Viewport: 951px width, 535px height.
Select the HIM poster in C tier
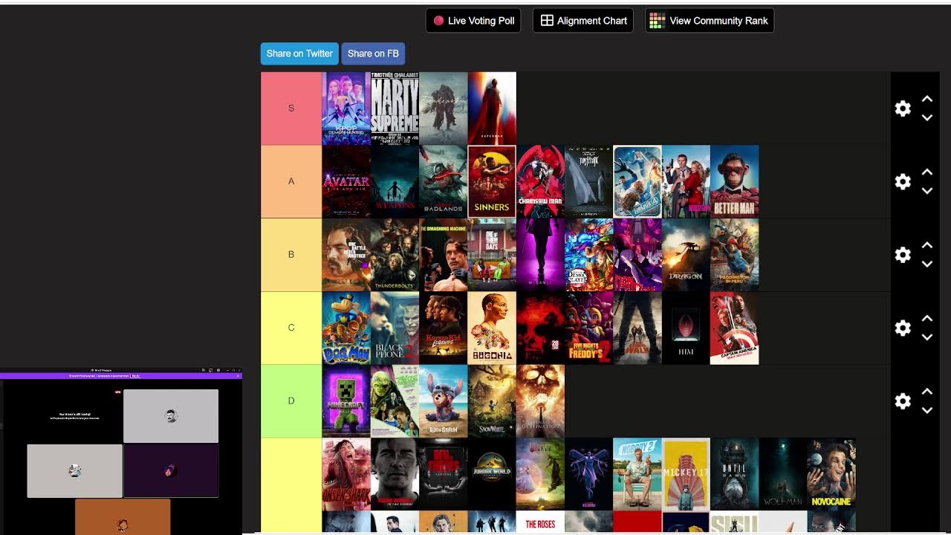[686, 328]
